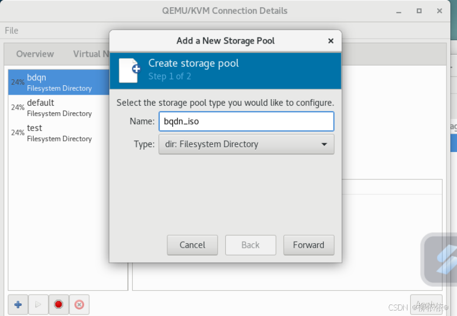Open the pool Type dropdown

pos(246,144)
